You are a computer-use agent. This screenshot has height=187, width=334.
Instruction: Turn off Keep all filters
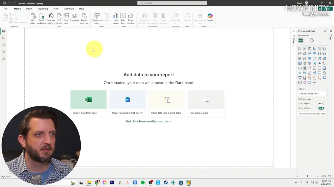click(321, 108)
